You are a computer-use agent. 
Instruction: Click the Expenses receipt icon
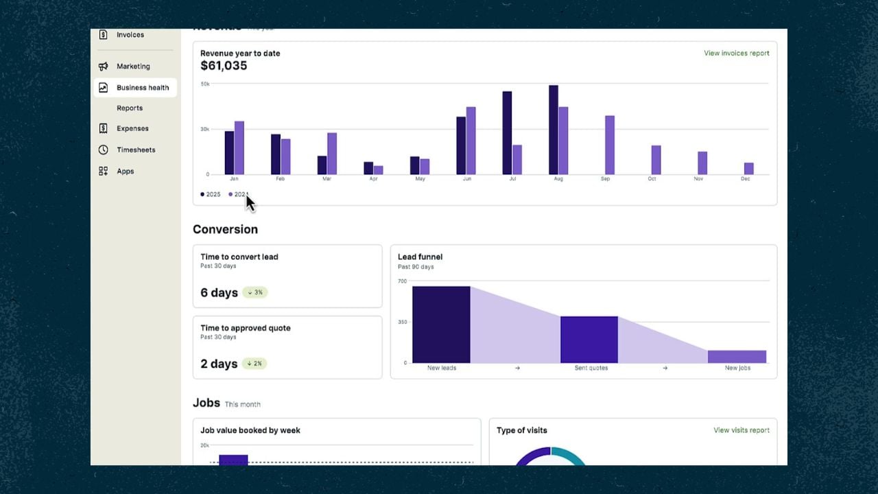click(x=103, y=128)
